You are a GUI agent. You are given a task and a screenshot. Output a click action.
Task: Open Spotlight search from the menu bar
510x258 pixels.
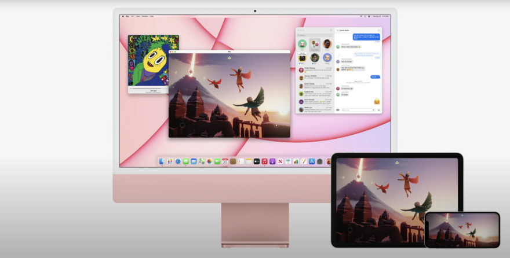[x=365, y=16]
